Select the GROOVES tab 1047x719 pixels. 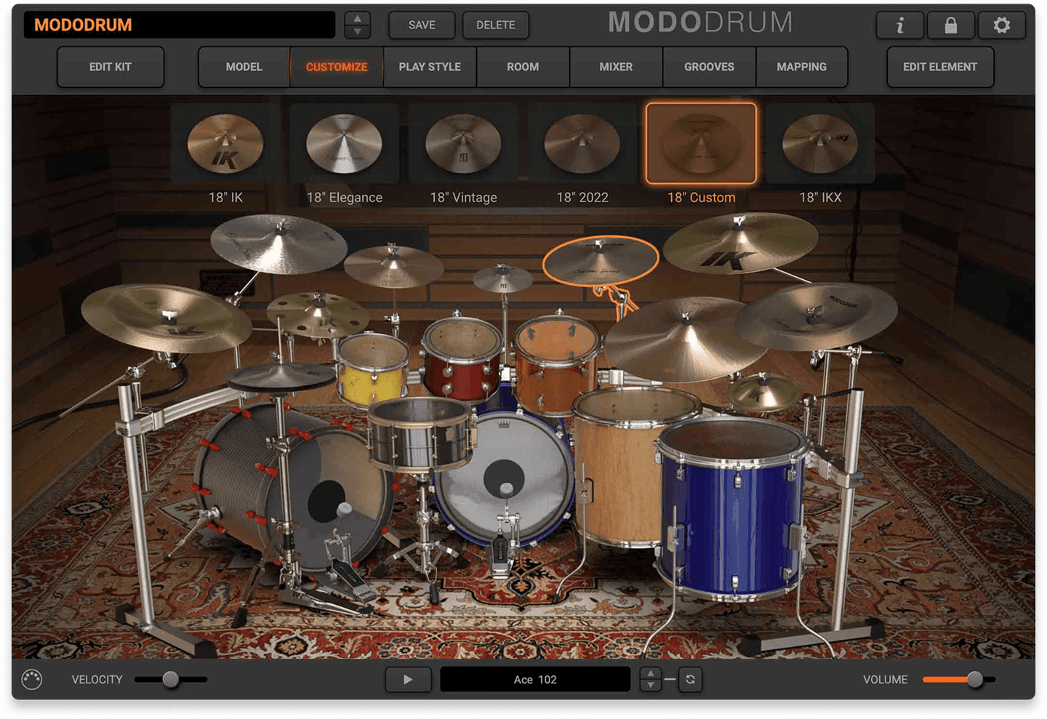click(x=708, y=66)
